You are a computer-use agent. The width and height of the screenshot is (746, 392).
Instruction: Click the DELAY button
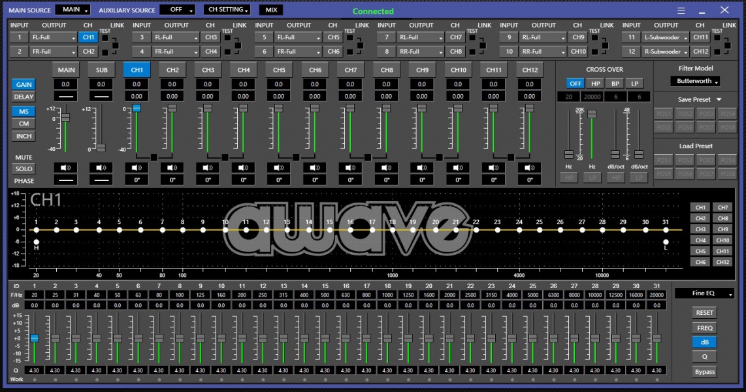(24, 97)
